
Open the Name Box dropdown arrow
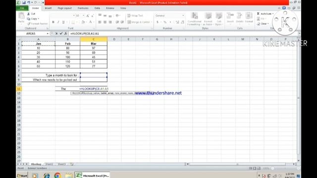pos(48,34)
